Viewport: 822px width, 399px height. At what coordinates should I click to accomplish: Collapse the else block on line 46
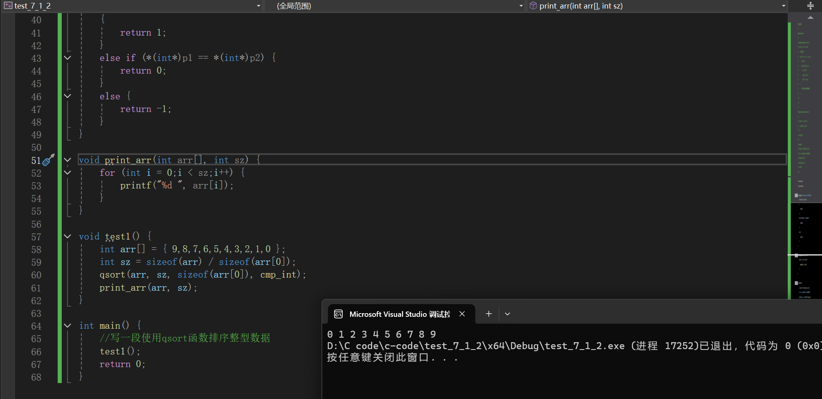67,96
